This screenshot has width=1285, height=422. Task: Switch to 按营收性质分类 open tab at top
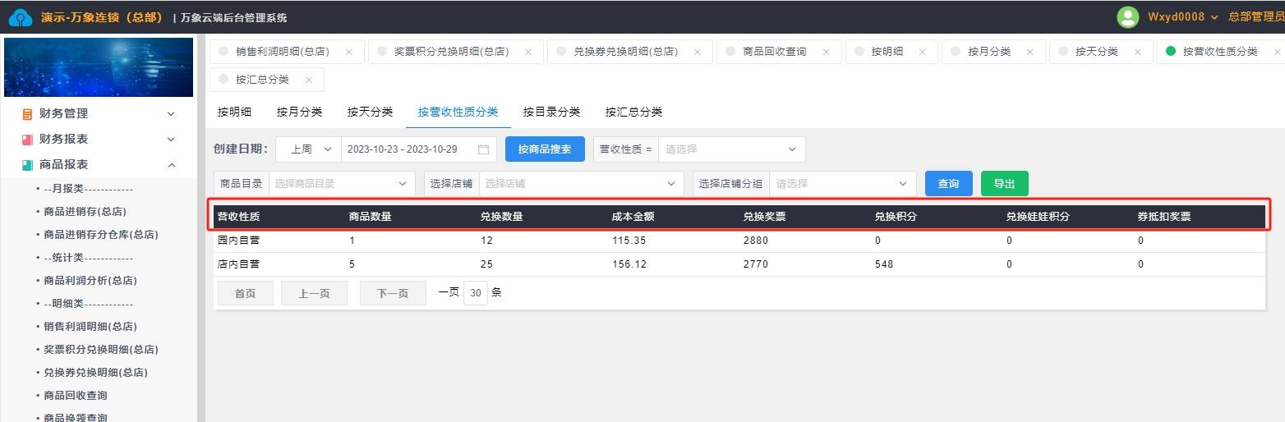[x=1220, y=52]
